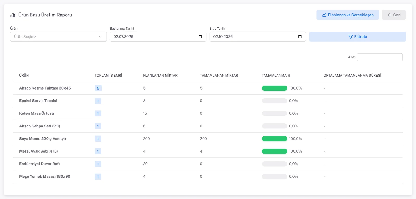Sort by TAMAMLANAN MİKTAR column
The height and width of the screenshot is (199, 416).
219,76
